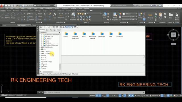Select Mechanical Sample folder

(92, 35)
